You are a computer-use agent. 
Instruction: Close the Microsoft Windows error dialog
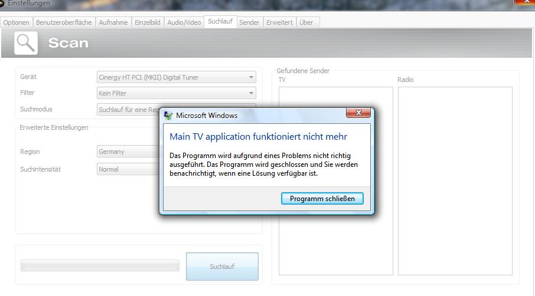tap(358, 113)
